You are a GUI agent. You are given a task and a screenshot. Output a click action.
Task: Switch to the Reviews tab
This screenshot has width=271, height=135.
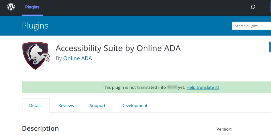click(66, 106)
